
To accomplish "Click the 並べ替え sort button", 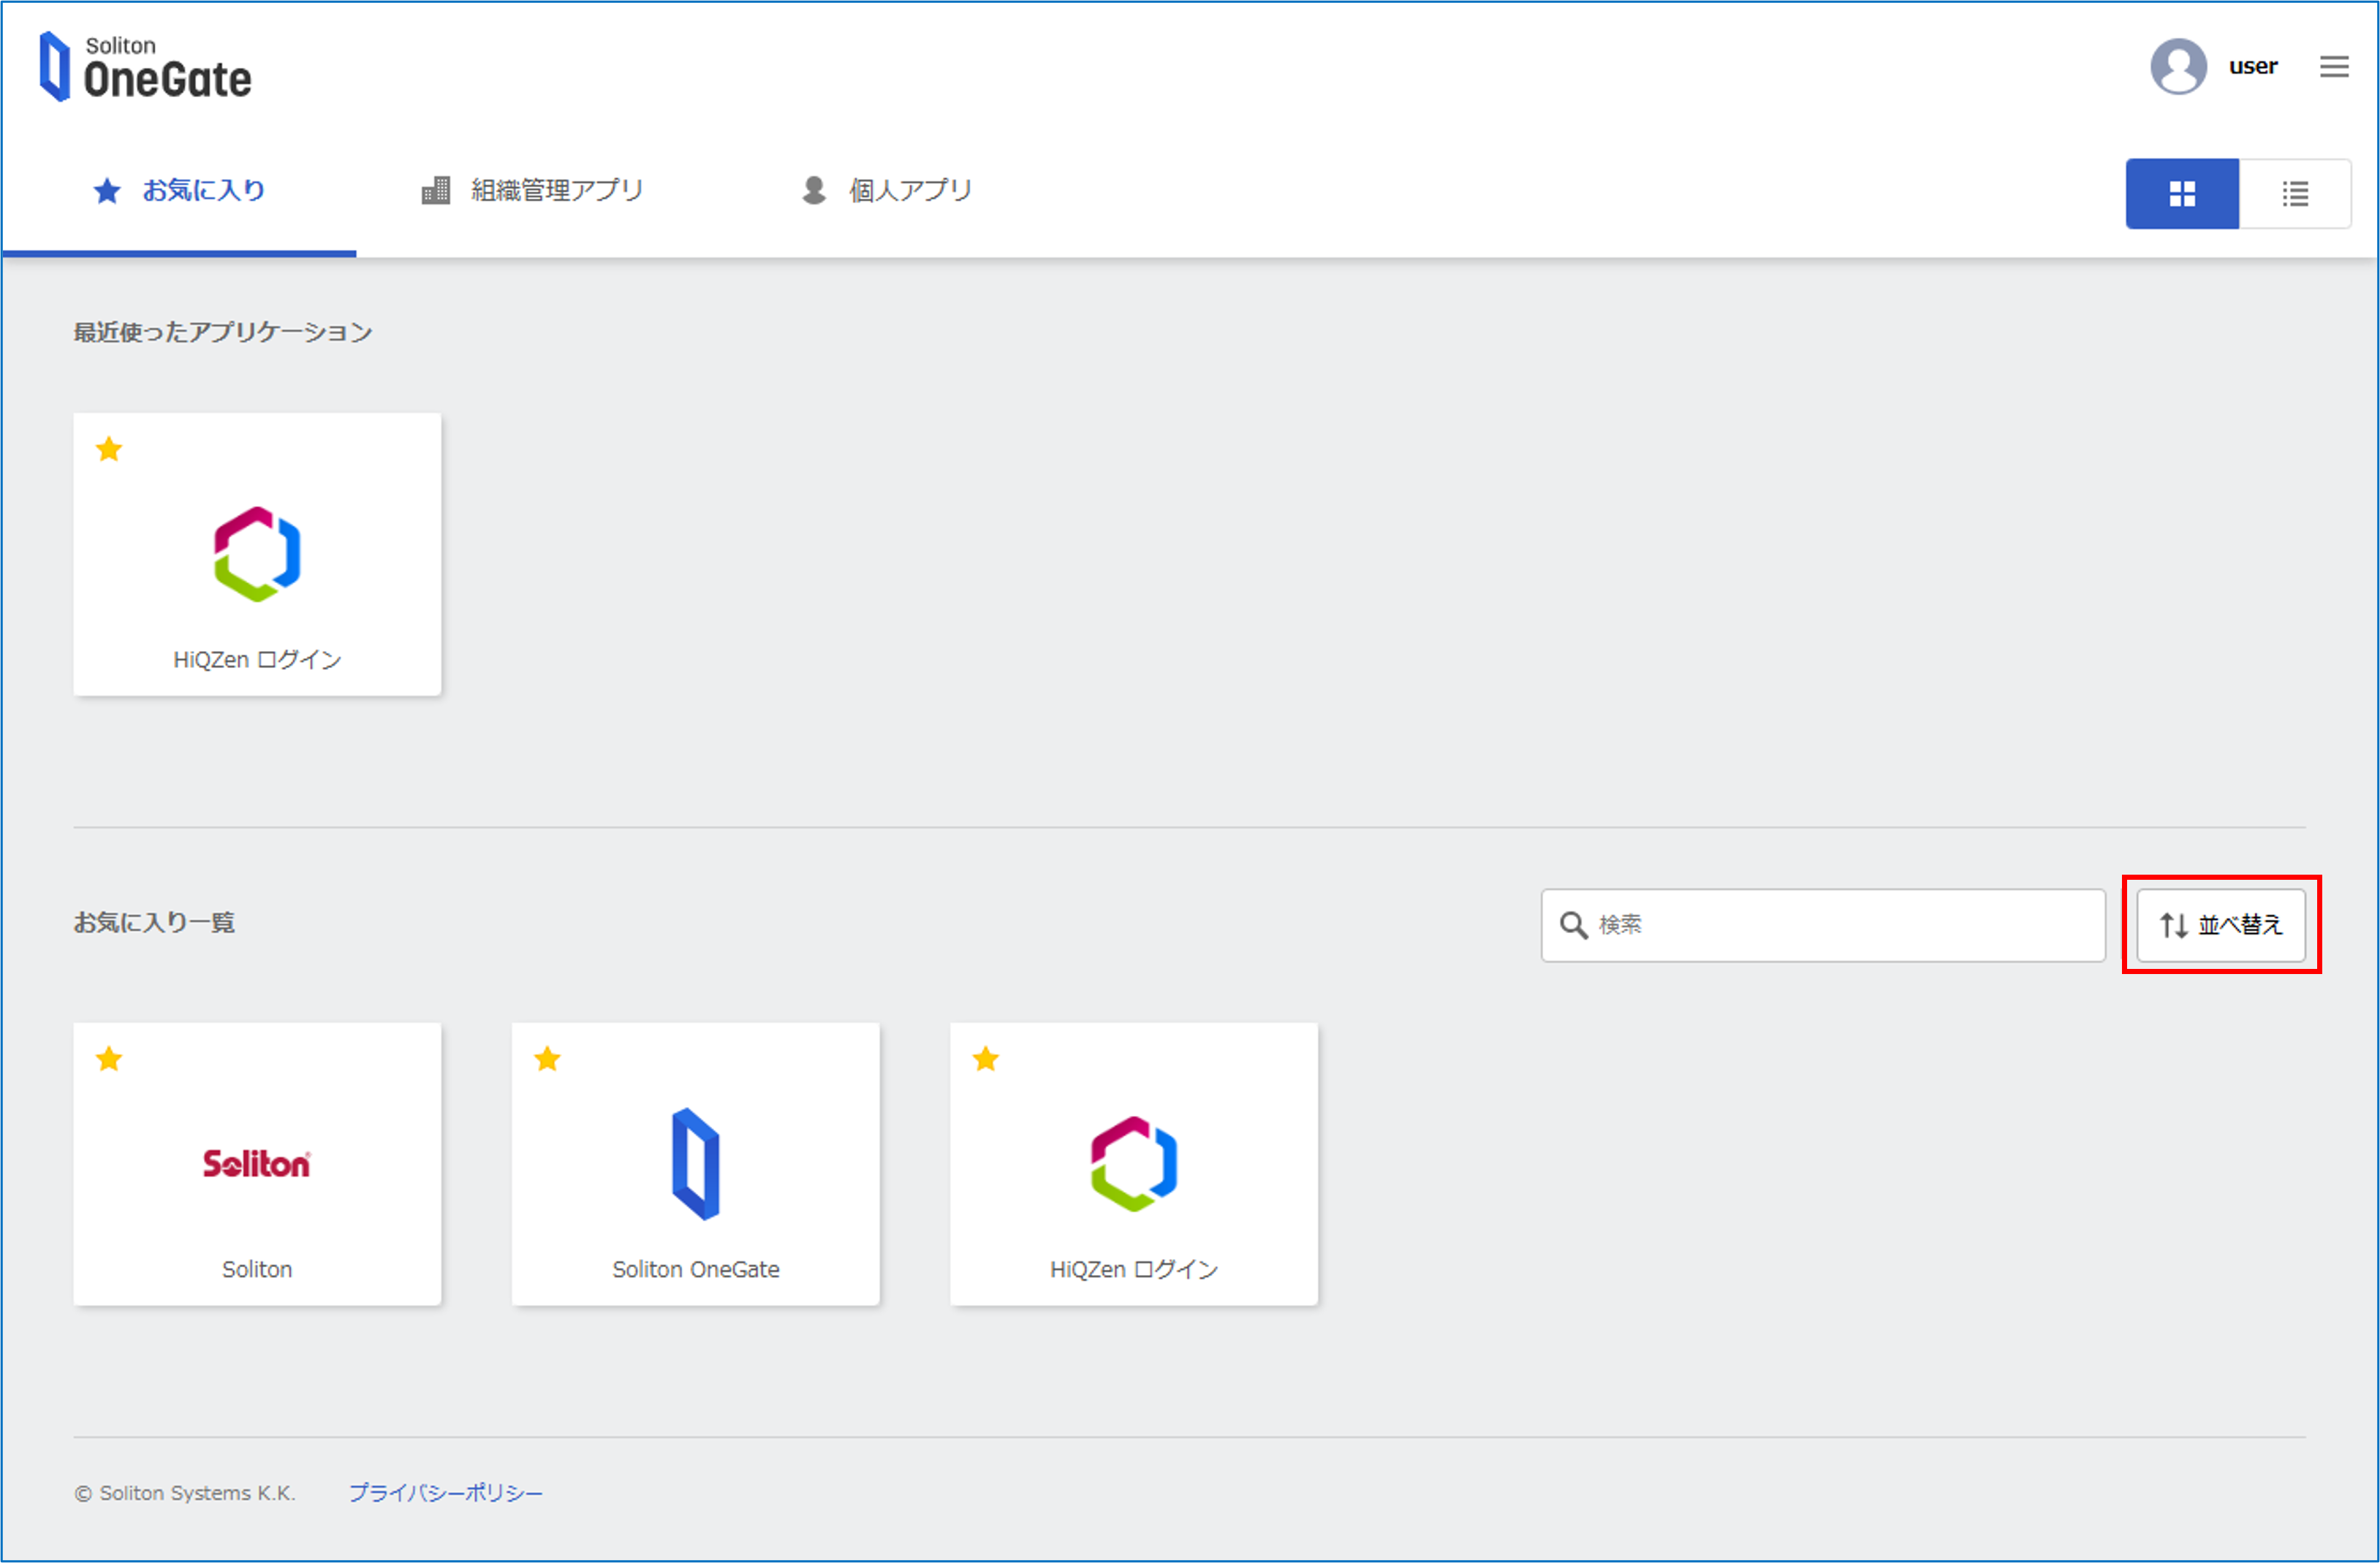I will (x=2220, y=925).
